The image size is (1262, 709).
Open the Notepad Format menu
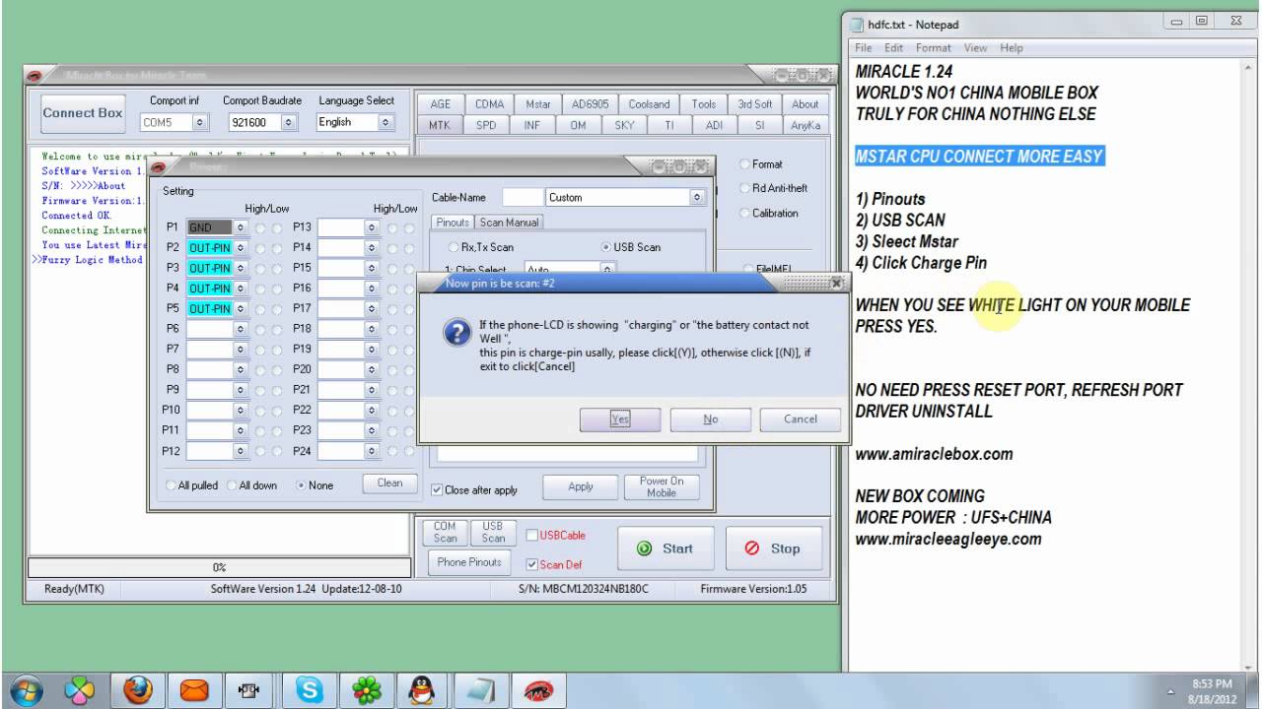point(933,47)
